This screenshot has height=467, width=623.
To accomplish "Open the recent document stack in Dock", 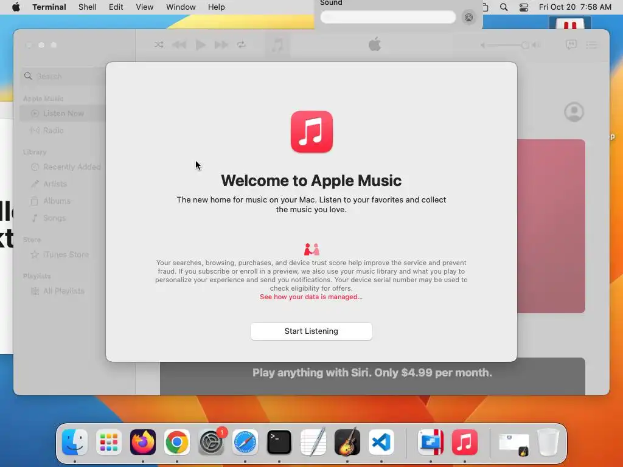I will click(514, 444).
